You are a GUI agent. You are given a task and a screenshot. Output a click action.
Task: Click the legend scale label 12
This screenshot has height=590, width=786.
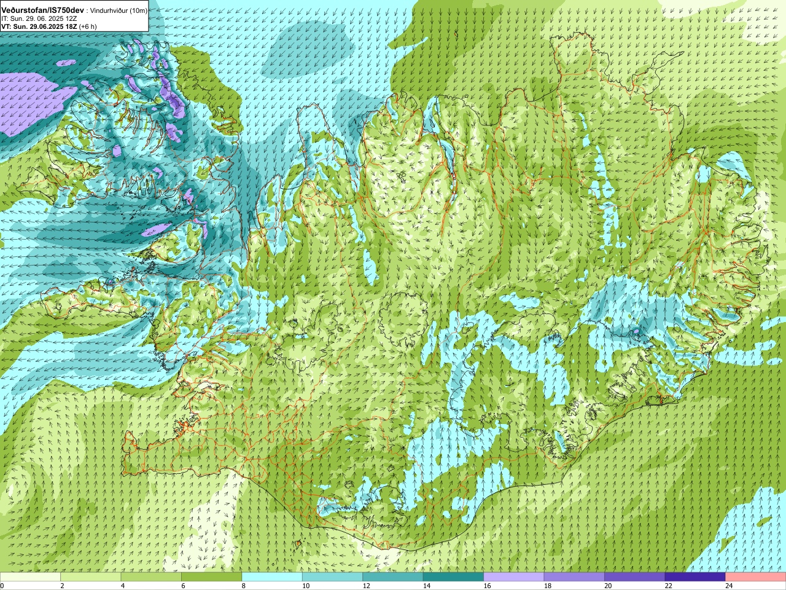pos(366,586)
